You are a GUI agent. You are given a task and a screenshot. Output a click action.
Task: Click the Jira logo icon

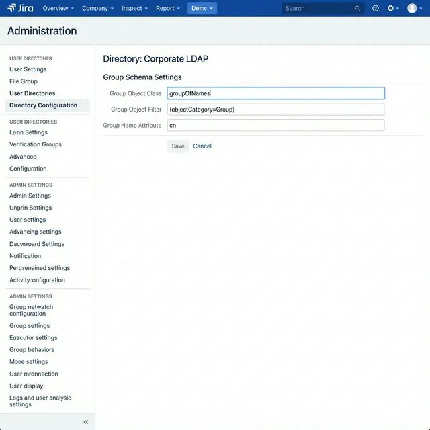tap(11, 8)
